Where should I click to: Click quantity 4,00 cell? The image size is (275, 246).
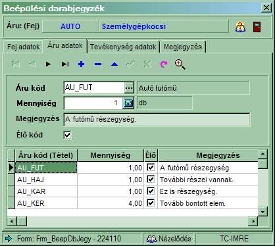pos(111,203)
